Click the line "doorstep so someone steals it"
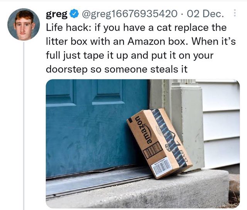The height and width of the screenshot is (210, 247). (x=117, y=69)
